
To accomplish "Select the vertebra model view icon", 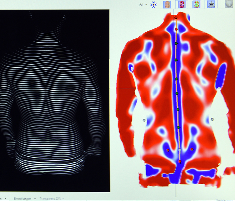I will [211, 4].
